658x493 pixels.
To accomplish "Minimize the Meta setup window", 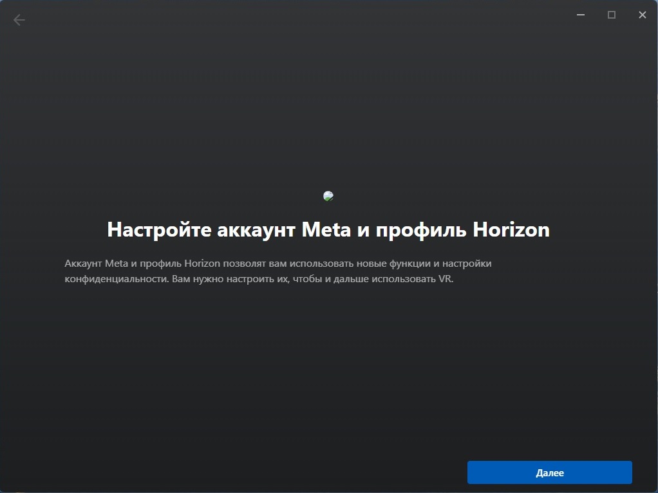I will (581, 15).
